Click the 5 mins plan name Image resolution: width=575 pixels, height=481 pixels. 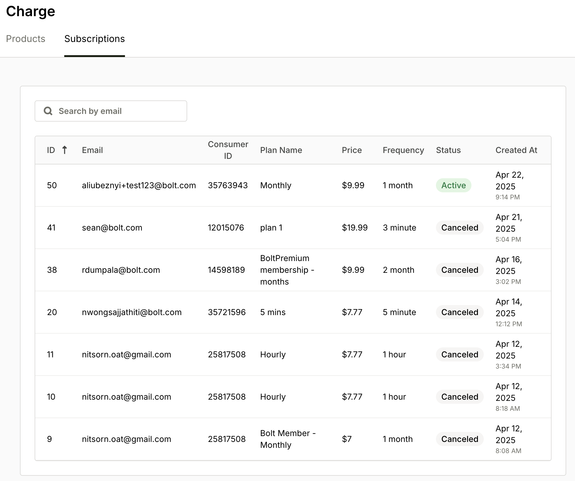coord(273,312)
